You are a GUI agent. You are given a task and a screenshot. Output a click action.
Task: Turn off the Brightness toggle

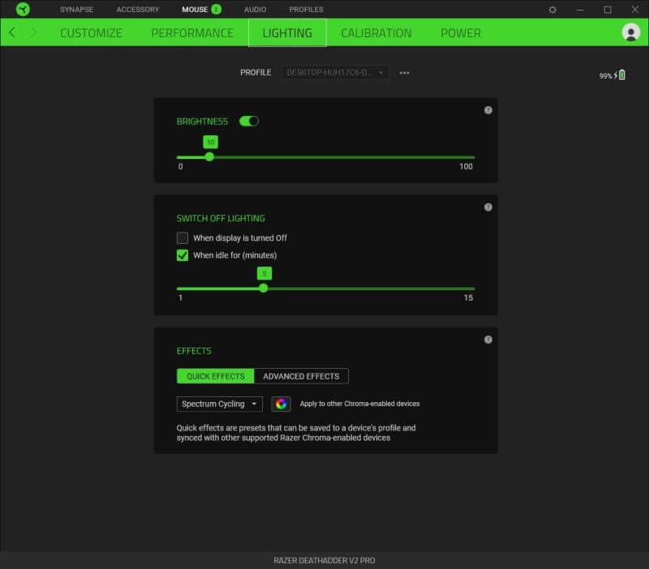tap(248, 121)
